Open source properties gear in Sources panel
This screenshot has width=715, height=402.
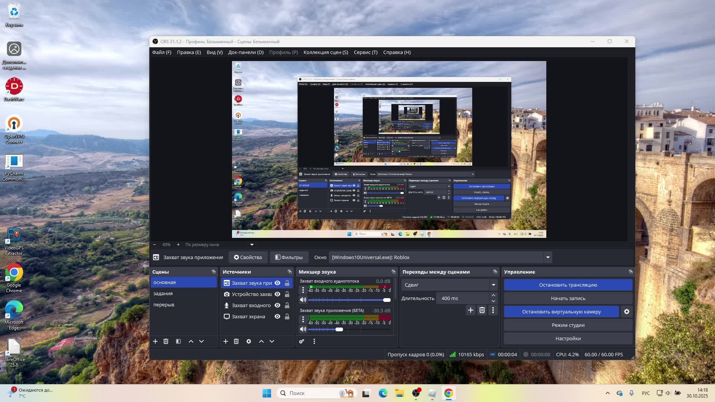tap(249, 341)
